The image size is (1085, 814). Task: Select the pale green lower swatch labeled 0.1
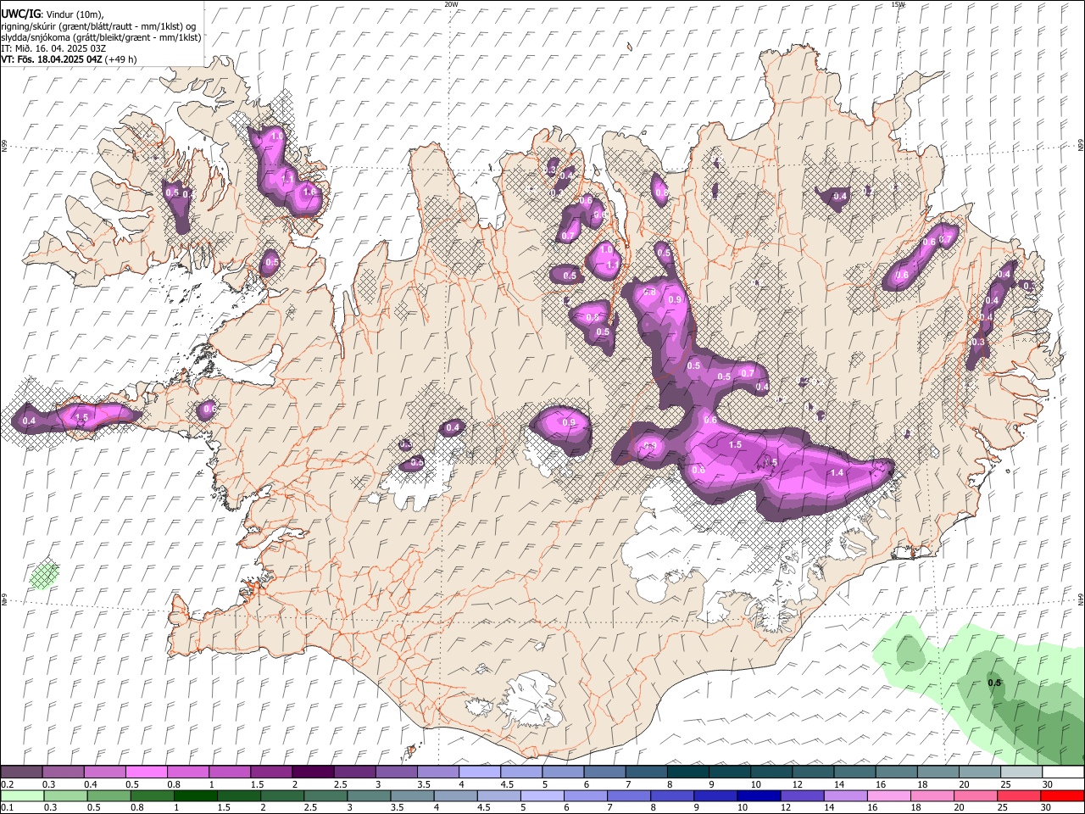point(23,795)
